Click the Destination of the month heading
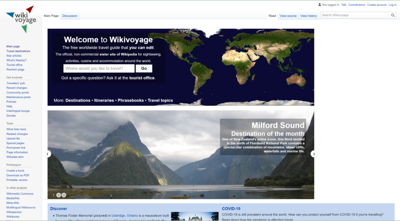Viewport: 400px width, 221px height. [268, 134]
